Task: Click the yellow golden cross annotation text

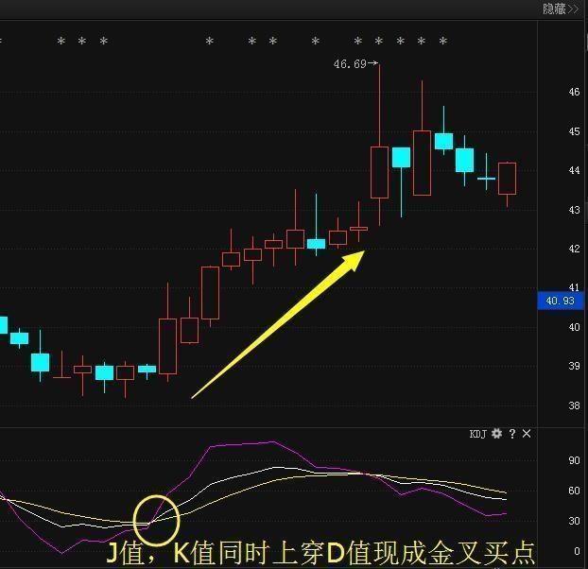Action: pos(320,552)
